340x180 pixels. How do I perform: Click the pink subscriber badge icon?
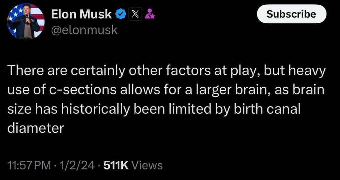[148, 14]
